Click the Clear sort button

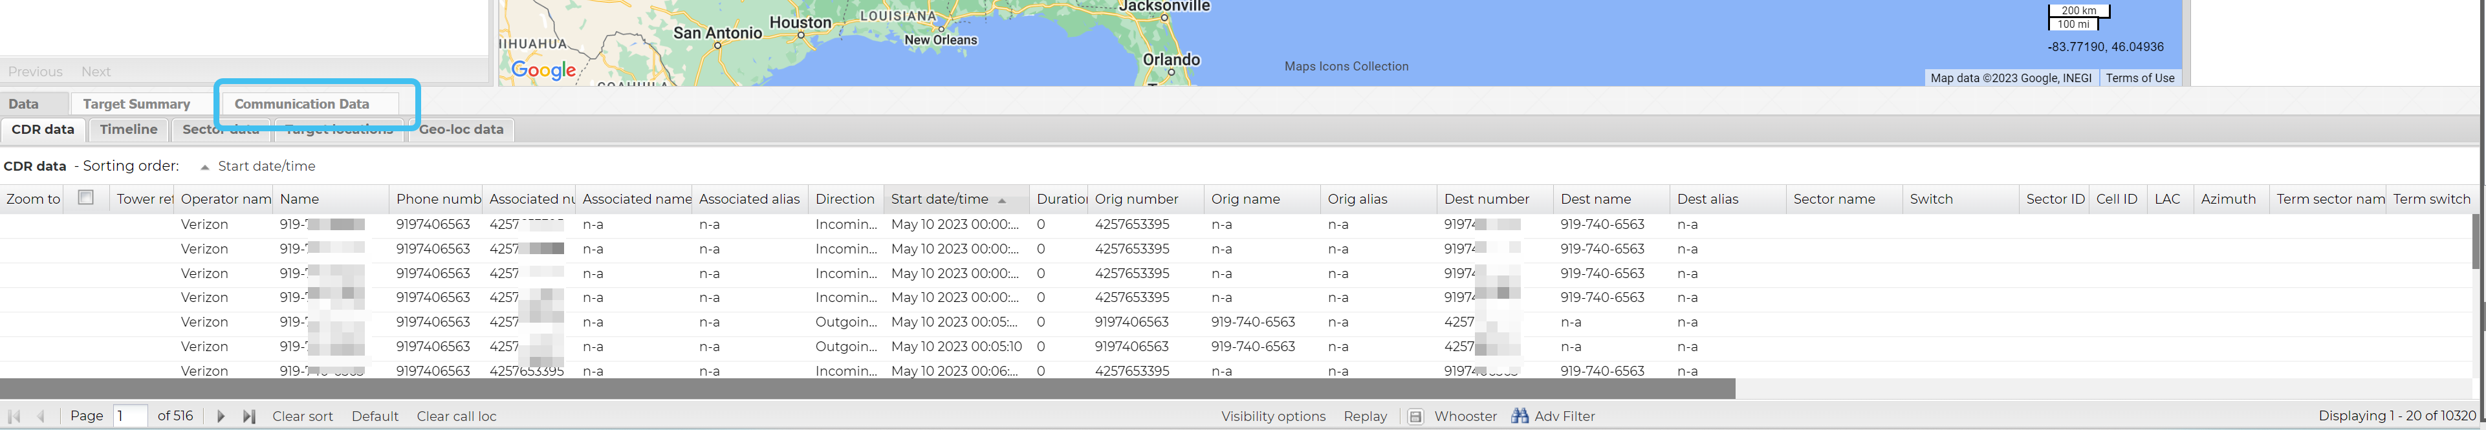[302, 416]
